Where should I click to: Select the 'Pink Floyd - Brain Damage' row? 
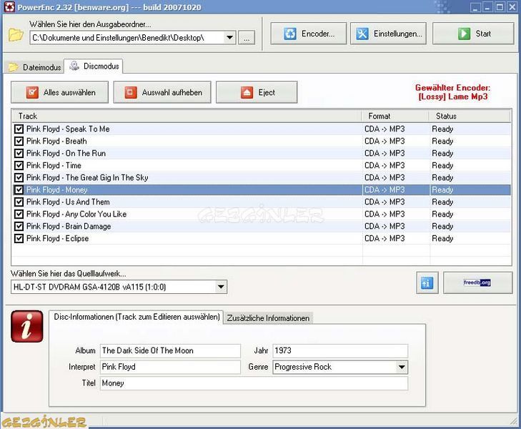tap(262, 226)
